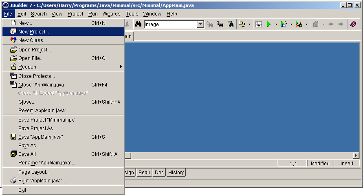Click the Browse Classes binoculars icon
The image size is (363, 195).
(230, 24)
